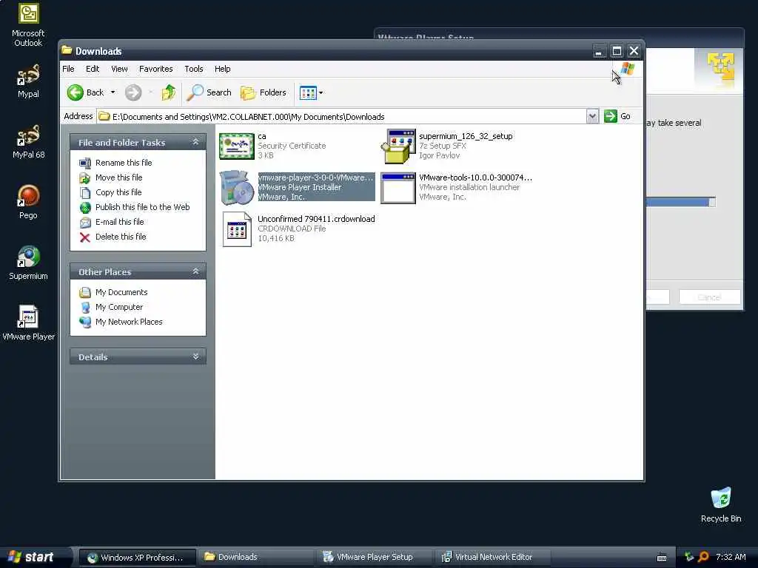This screenshot has width=758, height=568.
Task: Go up one folder level
Action: pyautogui.click(x=169, y=92)
